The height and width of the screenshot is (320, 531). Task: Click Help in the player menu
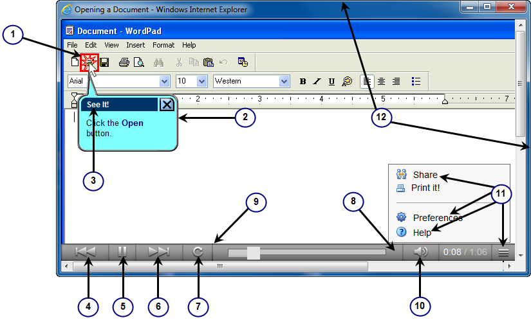click(422, 233)
